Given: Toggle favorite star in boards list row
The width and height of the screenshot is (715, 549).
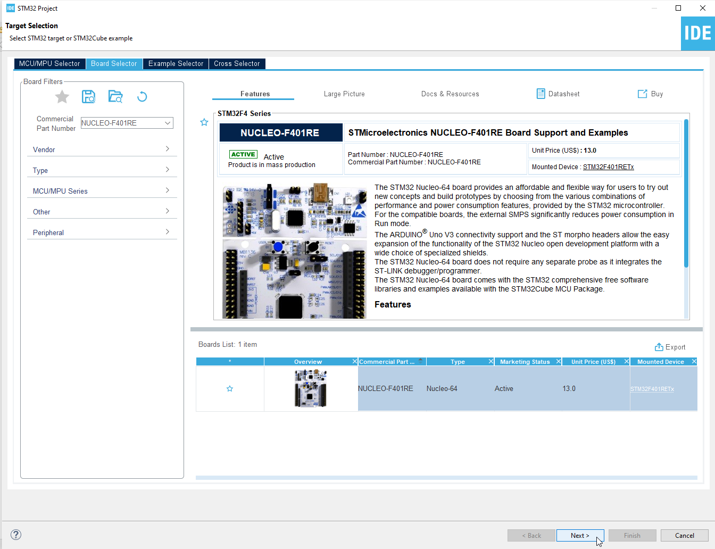Looking at the screenshot, I should tap(230, 389).
